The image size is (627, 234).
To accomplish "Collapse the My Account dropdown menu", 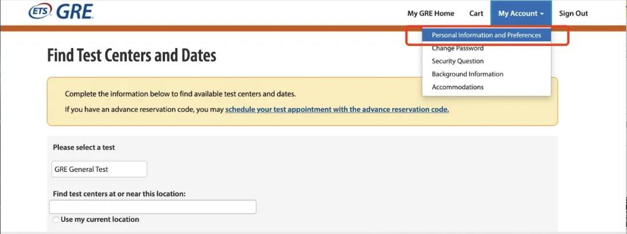I will click(521, 13).
